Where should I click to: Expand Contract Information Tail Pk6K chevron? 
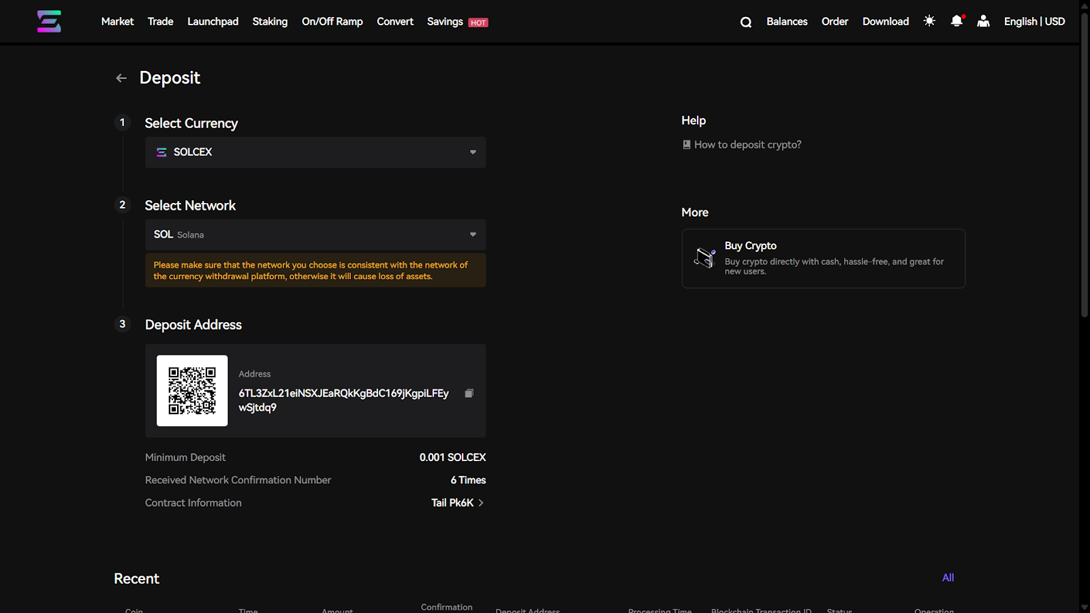tap(480, 503)
